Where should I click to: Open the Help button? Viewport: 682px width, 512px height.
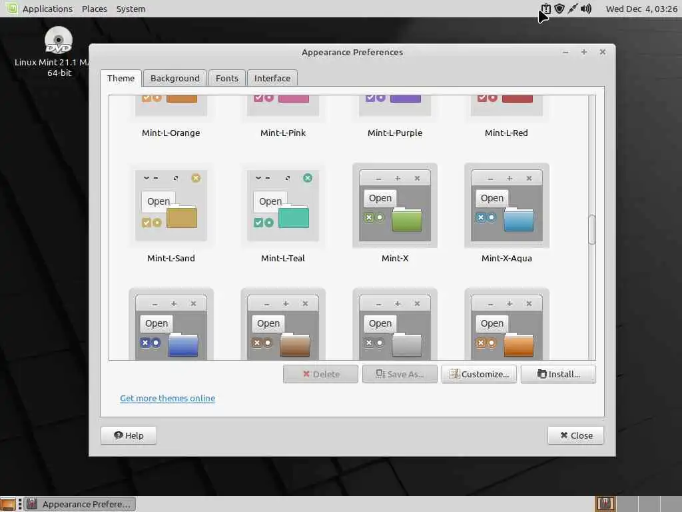click(129, 435)
